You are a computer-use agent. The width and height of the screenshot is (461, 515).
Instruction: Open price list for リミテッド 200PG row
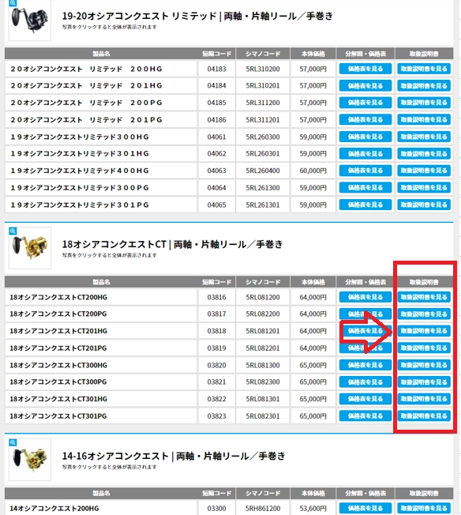pos(365,103)
